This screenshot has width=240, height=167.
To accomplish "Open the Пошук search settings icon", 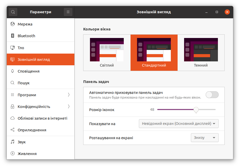I will [x=13, y=83].
